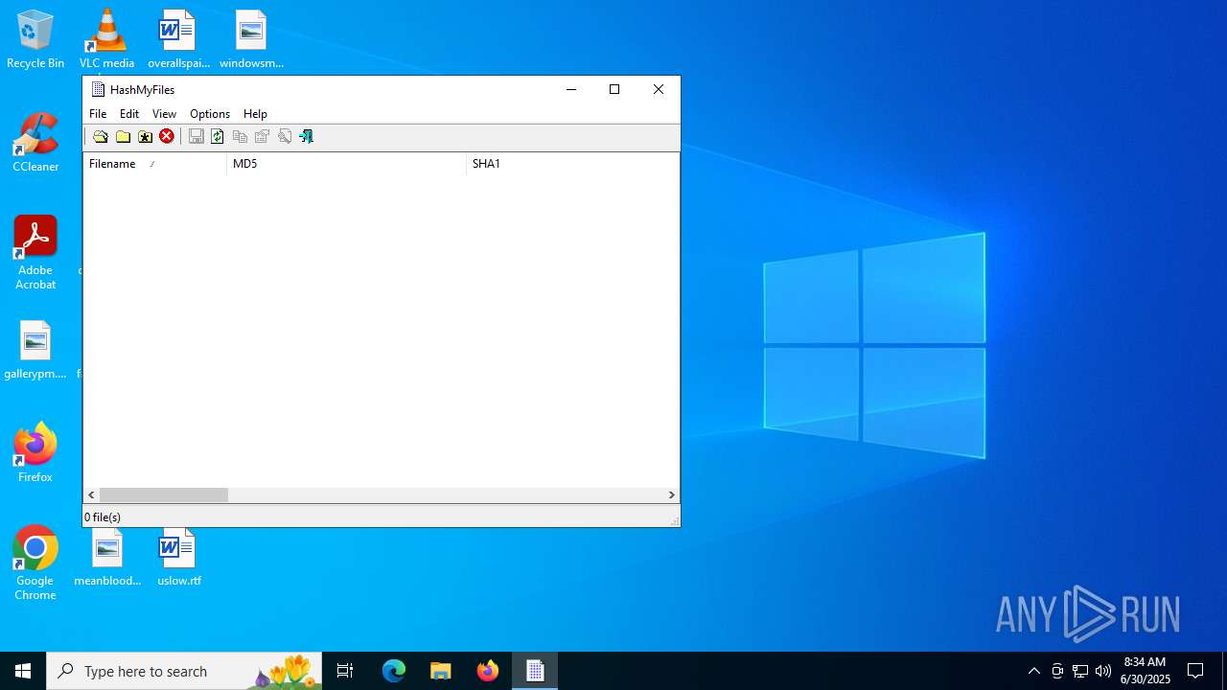Select the VLC media player desktop icon
The image size is (1227, 690).
pyautogui.click(x=106, y=40)
